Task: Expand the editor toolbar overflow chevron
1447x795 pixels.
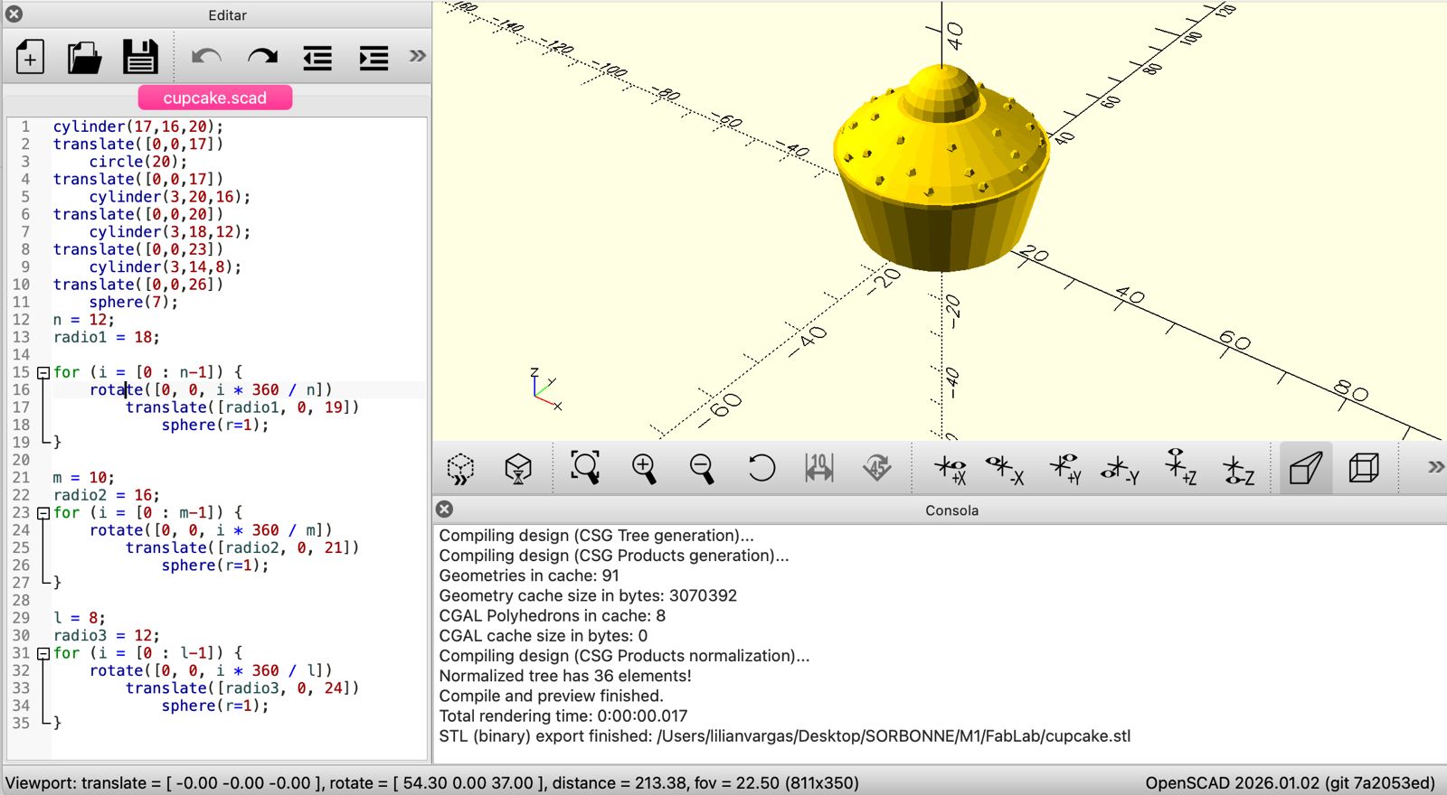Action: tap(417, 56)
